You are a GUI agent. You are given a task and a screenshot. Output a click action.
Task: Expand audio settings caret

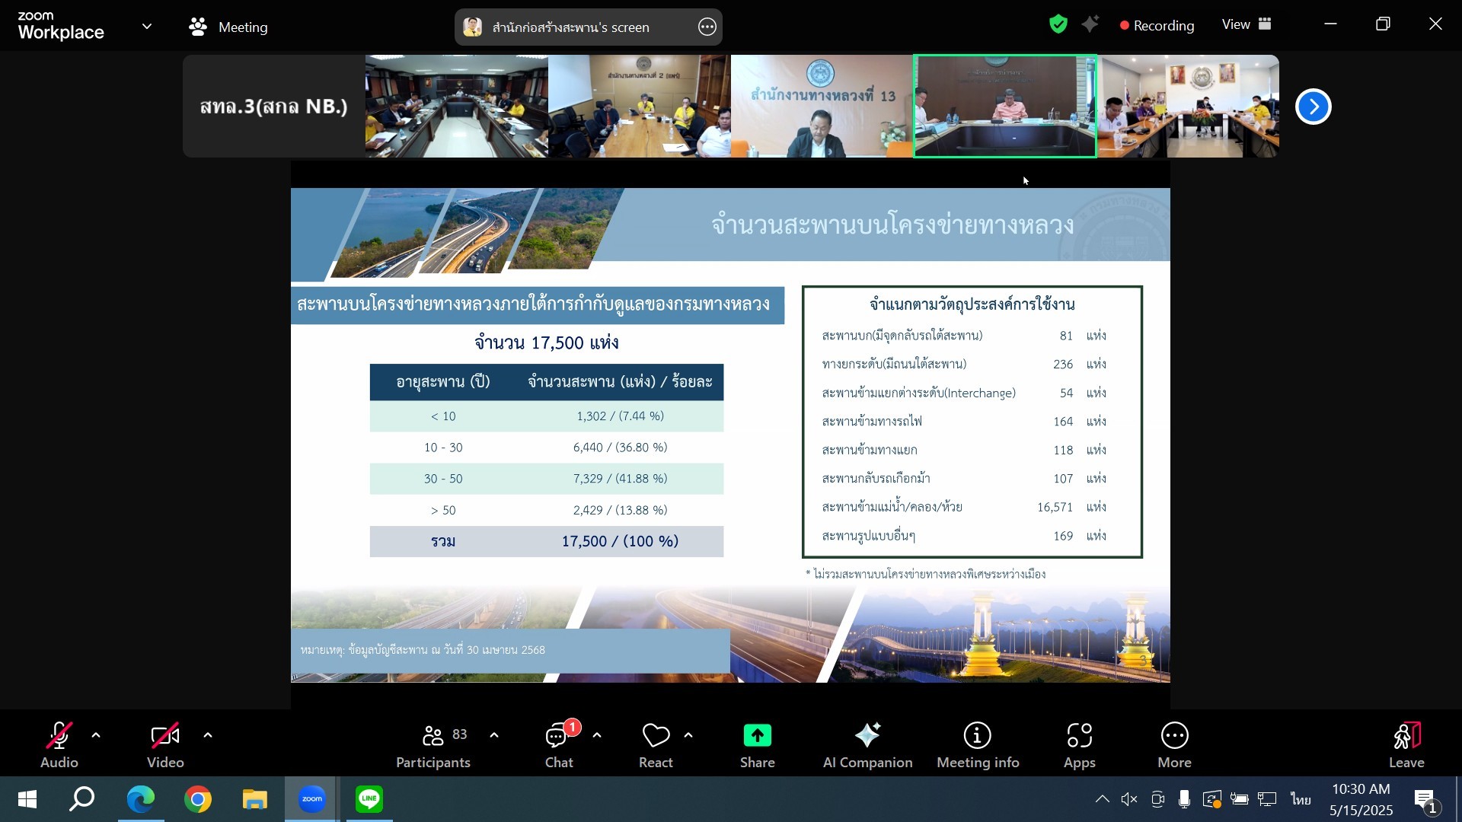(x=96, y=735)
